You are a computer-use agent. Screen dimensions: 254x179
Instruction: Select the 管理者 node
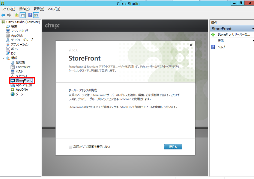pyautogui.click(x=20, y=63)
